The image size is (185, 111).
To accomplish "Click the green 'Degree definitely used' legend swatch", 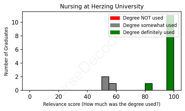I will coord(115,33).
